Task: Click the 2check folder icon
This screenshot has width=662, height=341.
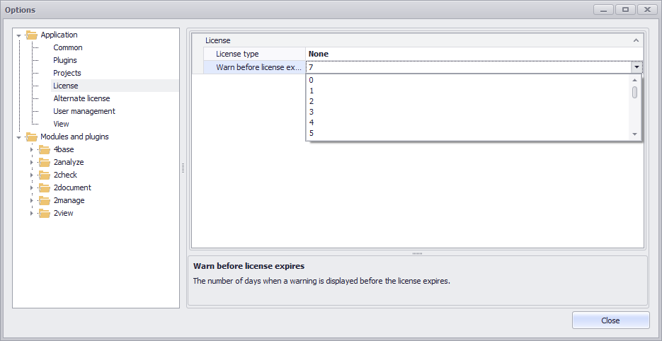Action: (x=45, y=175)
